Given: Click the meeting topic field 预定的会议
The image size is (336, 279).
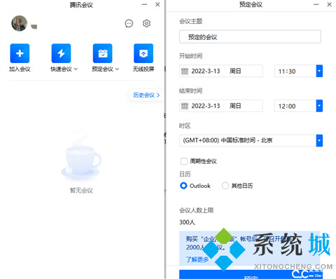Looking at the screenshot, I should [x=250, y=36].
